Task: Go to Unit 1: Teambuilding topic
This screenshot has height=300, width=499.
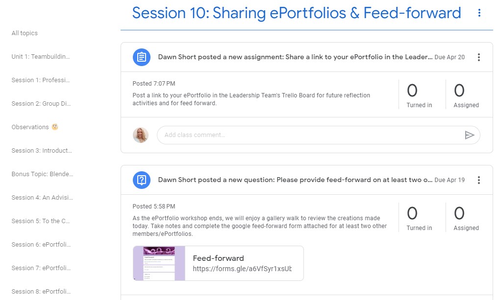Action: (41, 57)
